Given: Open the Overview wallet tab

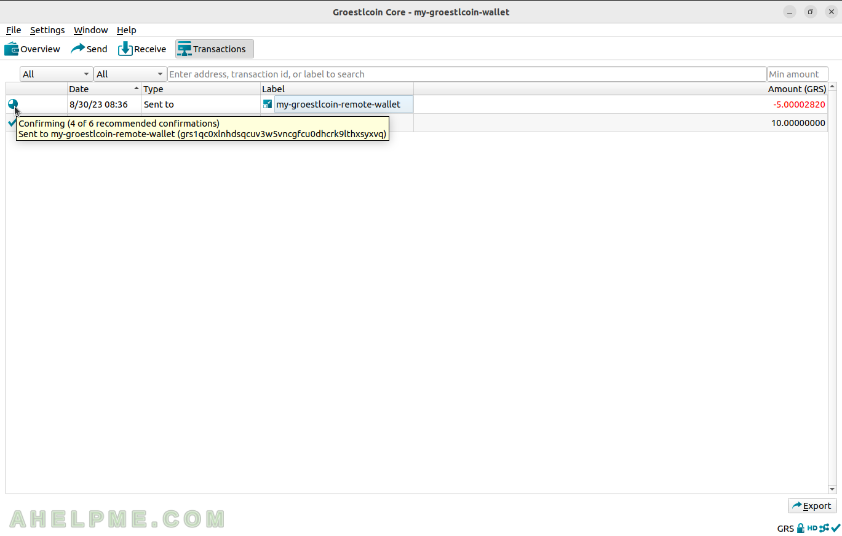Looking at the screenshot, I should point(32,49).
